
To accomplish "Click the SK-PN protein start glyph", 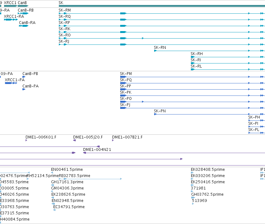I will [x=155, y=114].
